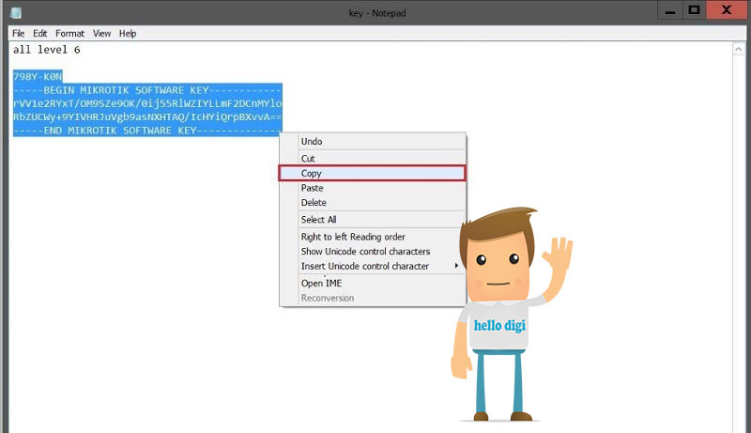Click the key line starting with 'RbZUCWy'
This screenshot has height=433, width=751.
(x=147, y=116)
